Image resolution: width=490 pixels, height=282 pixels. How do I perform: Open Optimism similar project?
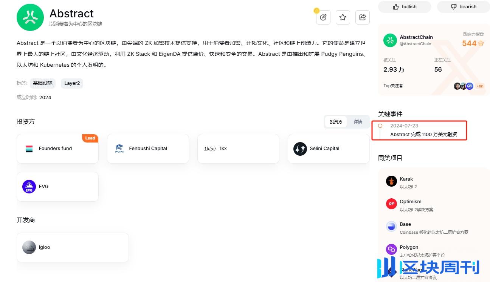click(x=434, y=205)
